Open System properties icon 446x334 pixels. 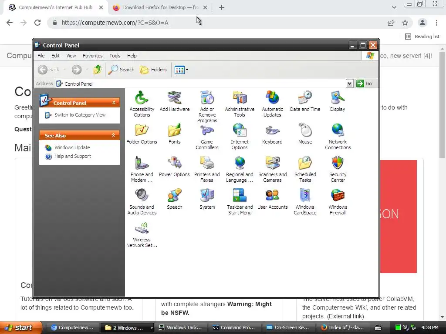coord(207,199)
